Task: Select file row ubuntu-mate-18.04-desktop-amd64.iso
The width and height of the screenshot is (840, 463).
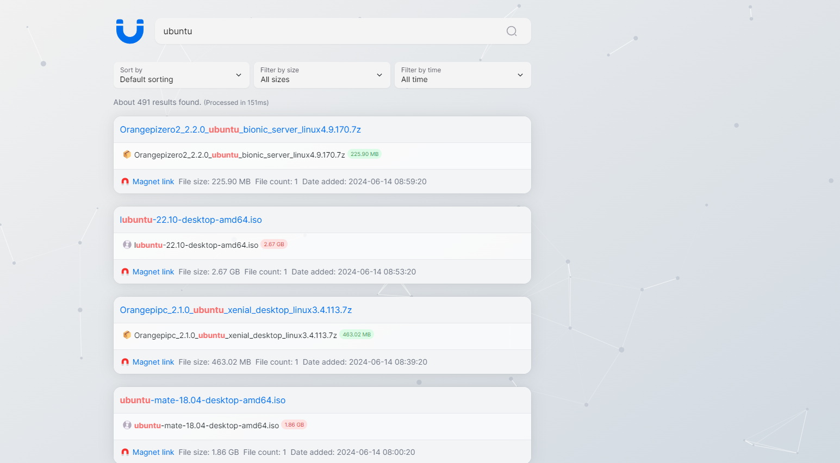Action: click(322, 427)
